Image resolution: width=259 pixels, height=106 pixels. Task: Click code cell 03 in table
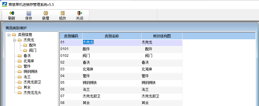pyautogui.click(x=71, y=70)
